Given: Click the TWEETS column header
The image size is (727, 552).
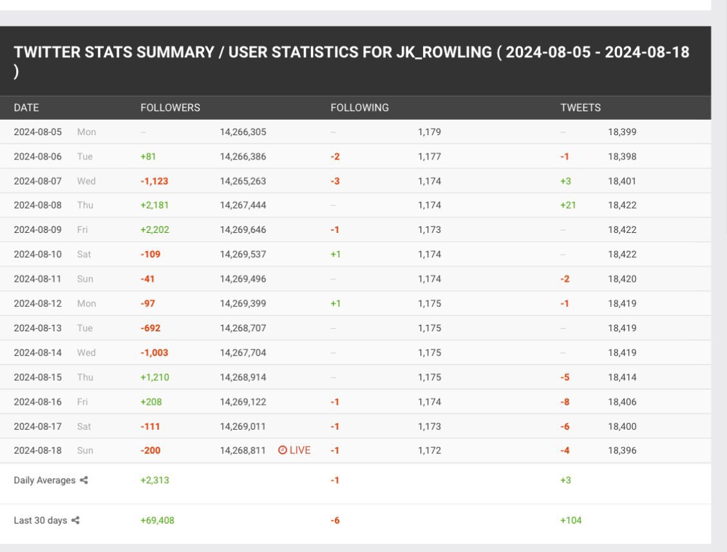Looking at the screenshot, I should [580, 107].
